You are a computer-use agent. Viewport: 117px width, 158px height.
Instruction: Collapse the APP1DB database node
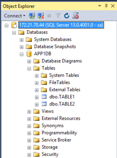(x=21, y=54)
